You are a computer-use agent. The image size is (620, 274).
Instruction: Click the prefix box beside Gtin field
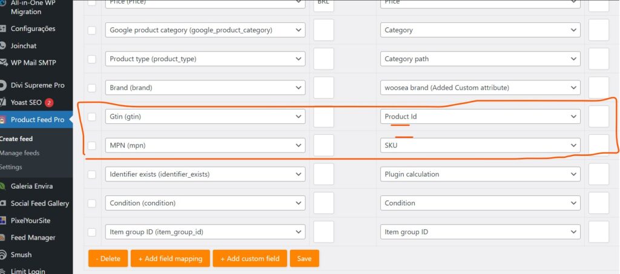[x=324, y=117]
